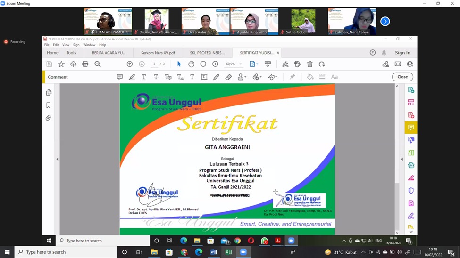Image resolution: width=460 pixels, height=258 pixels.
Task: Open the Acrobat help question mark
Action: (x=373, y=53)
